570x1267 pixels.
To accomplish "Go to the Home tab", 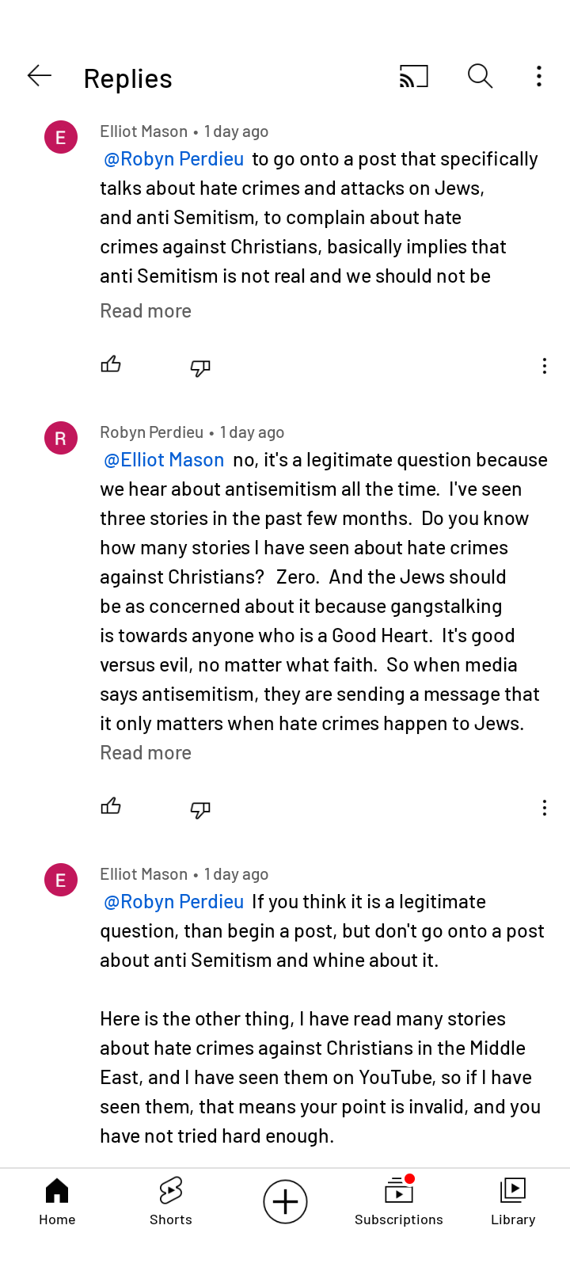I will point(57,1201).
